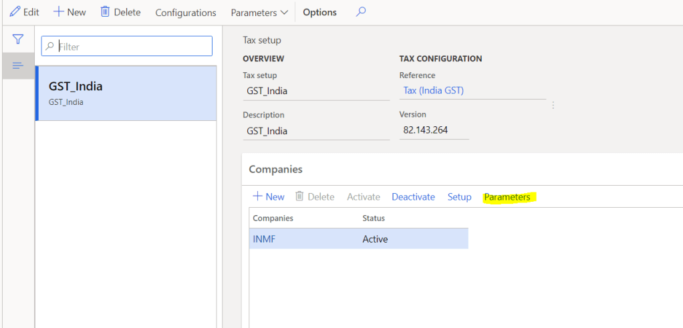The width and height of the screenshot is (683, 328).
Task: Open the Setup action for the company
Action: (459, 197)
